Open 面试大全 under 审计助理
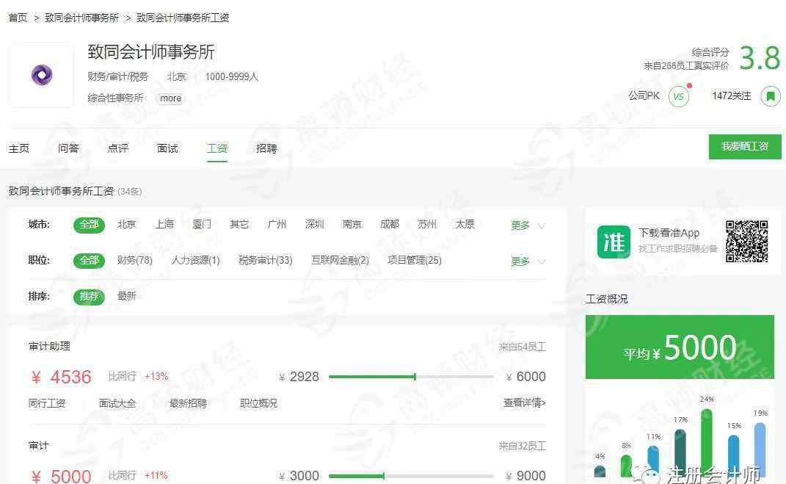 117,403
